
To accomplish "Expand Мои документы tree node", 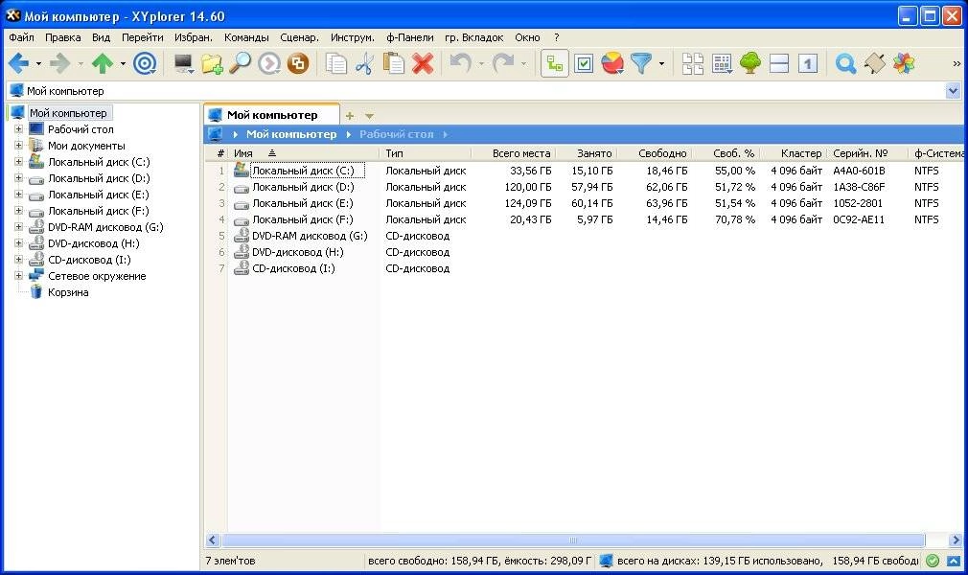I will 18,145.
